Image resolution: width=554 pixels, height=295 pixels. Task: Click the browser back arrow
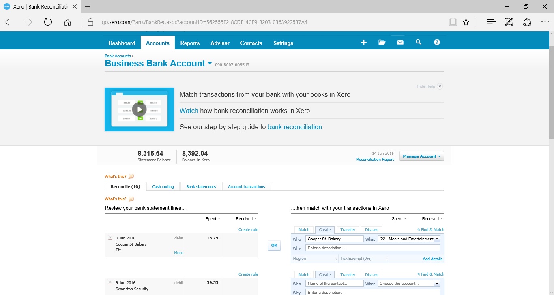coord(9,22)
